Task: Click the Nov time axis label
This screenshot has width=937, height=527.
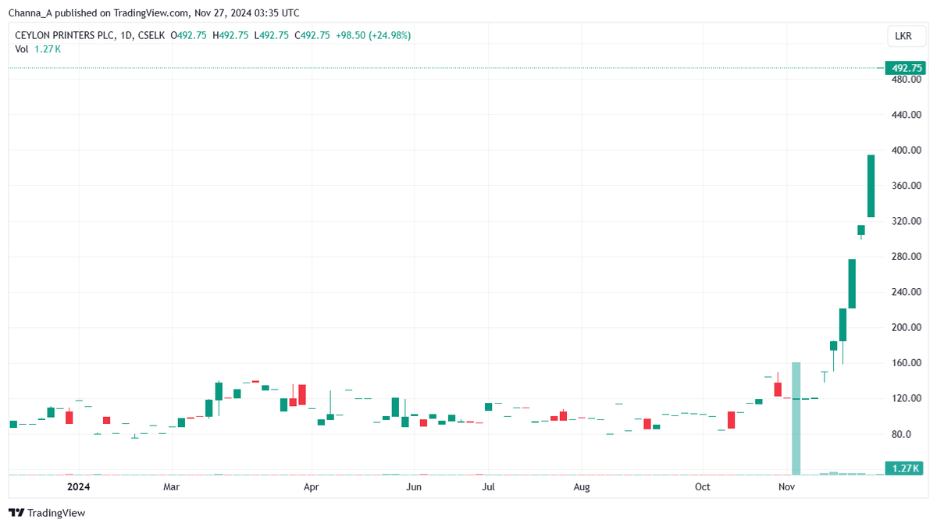Action: click(x=787, y=487)
